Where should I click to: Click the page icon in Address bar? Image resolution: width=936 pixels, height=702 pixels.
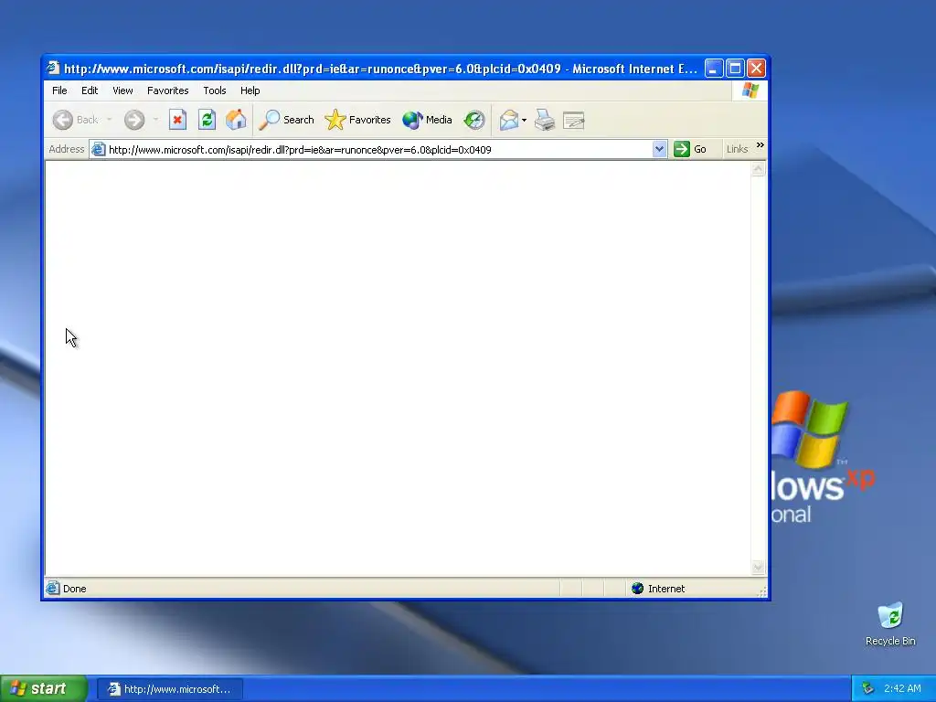(x=99, y=150)
